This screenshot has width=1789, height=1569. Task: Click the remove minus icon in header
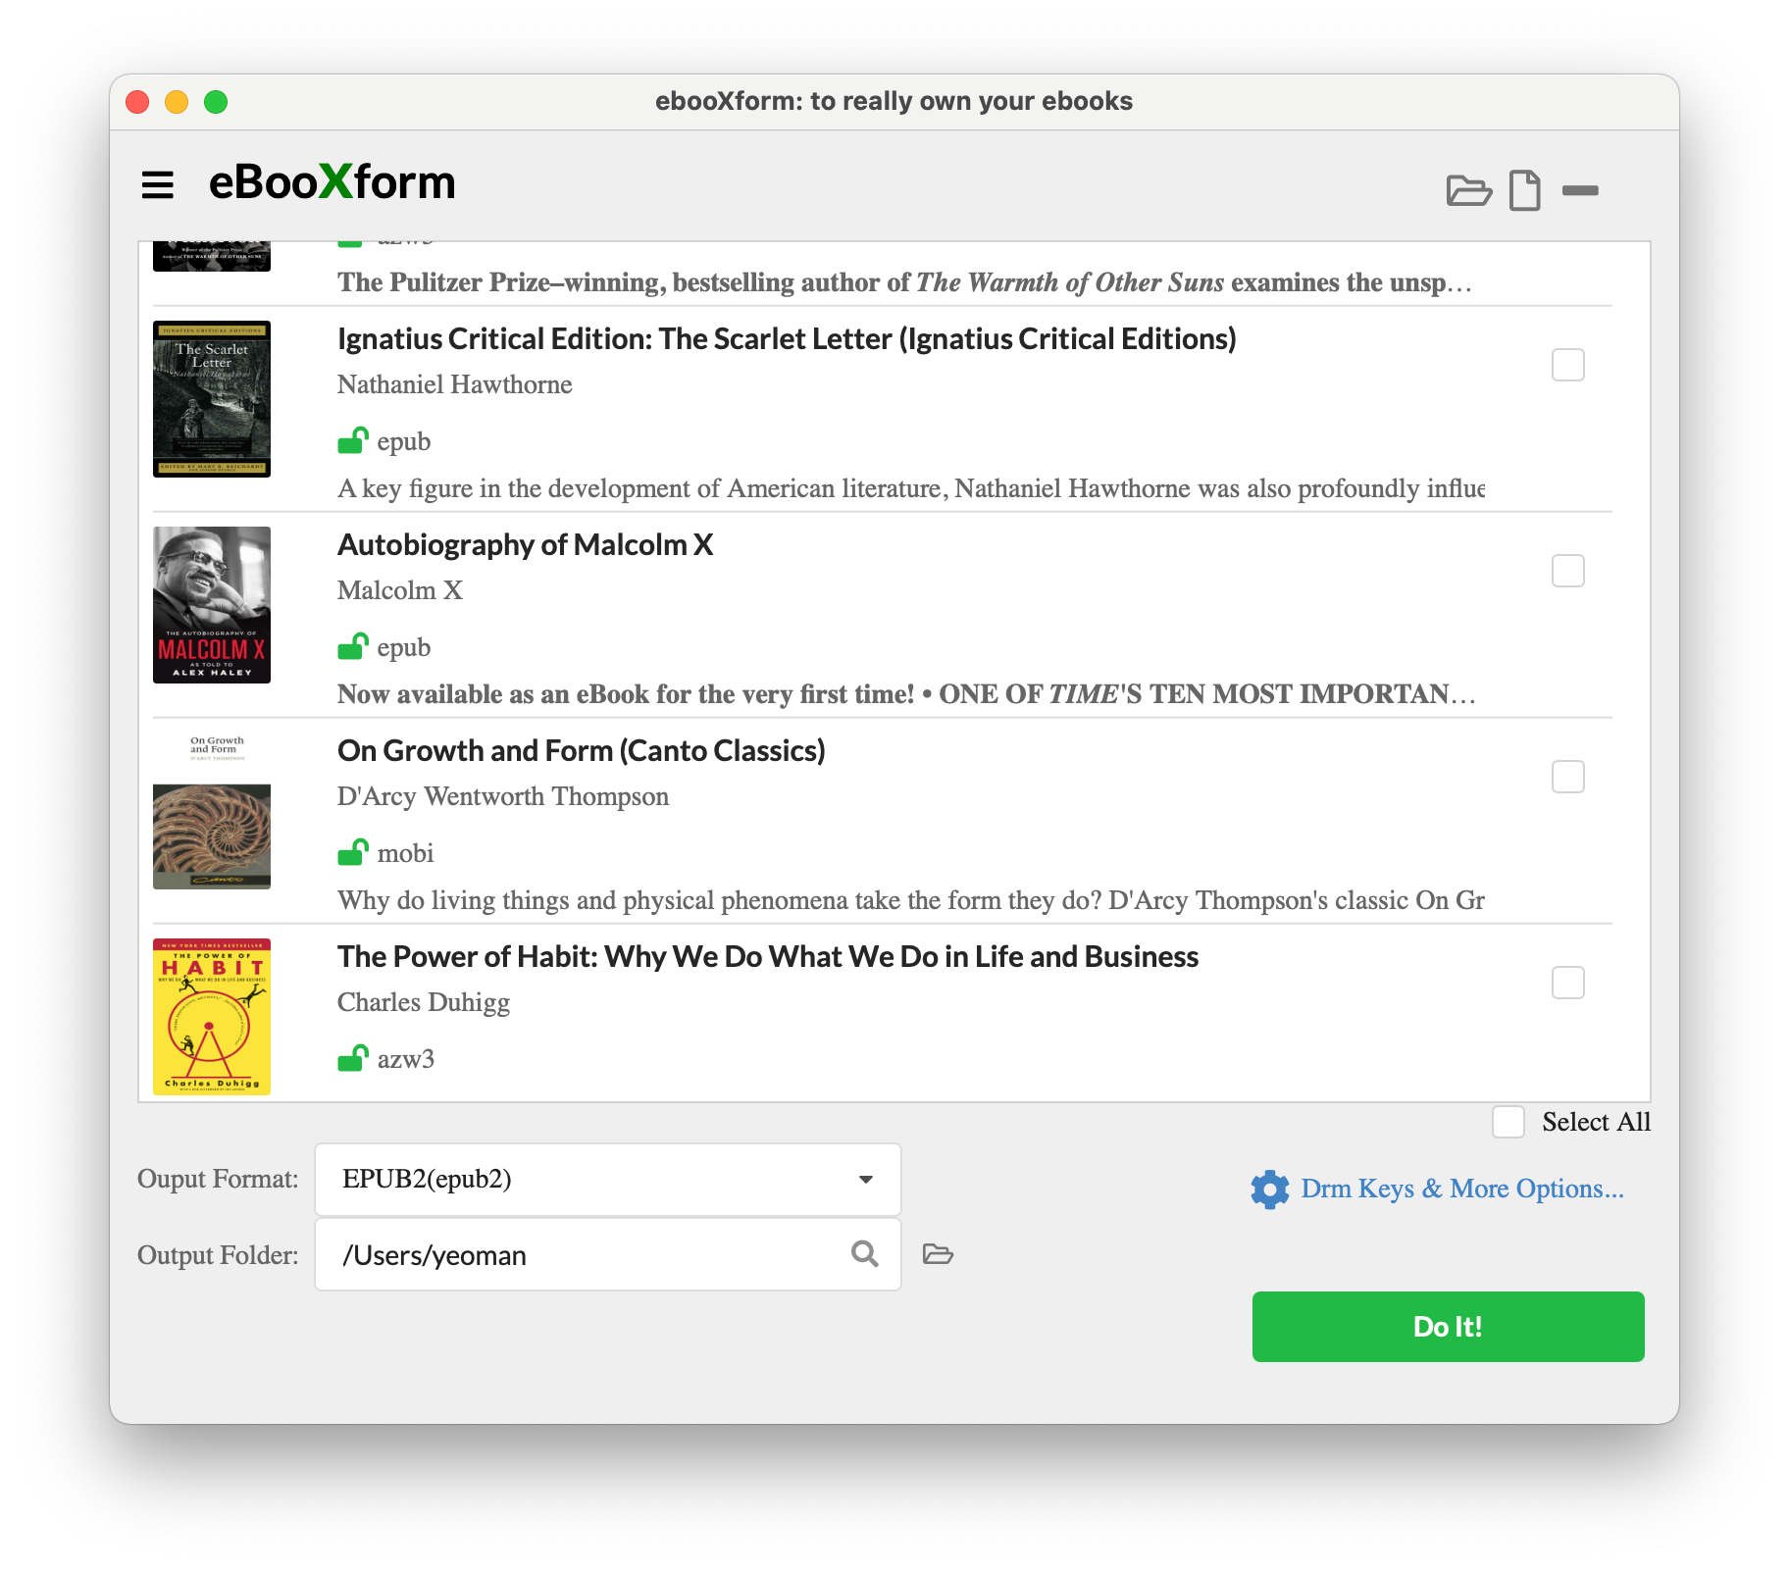pos(1580,190)
